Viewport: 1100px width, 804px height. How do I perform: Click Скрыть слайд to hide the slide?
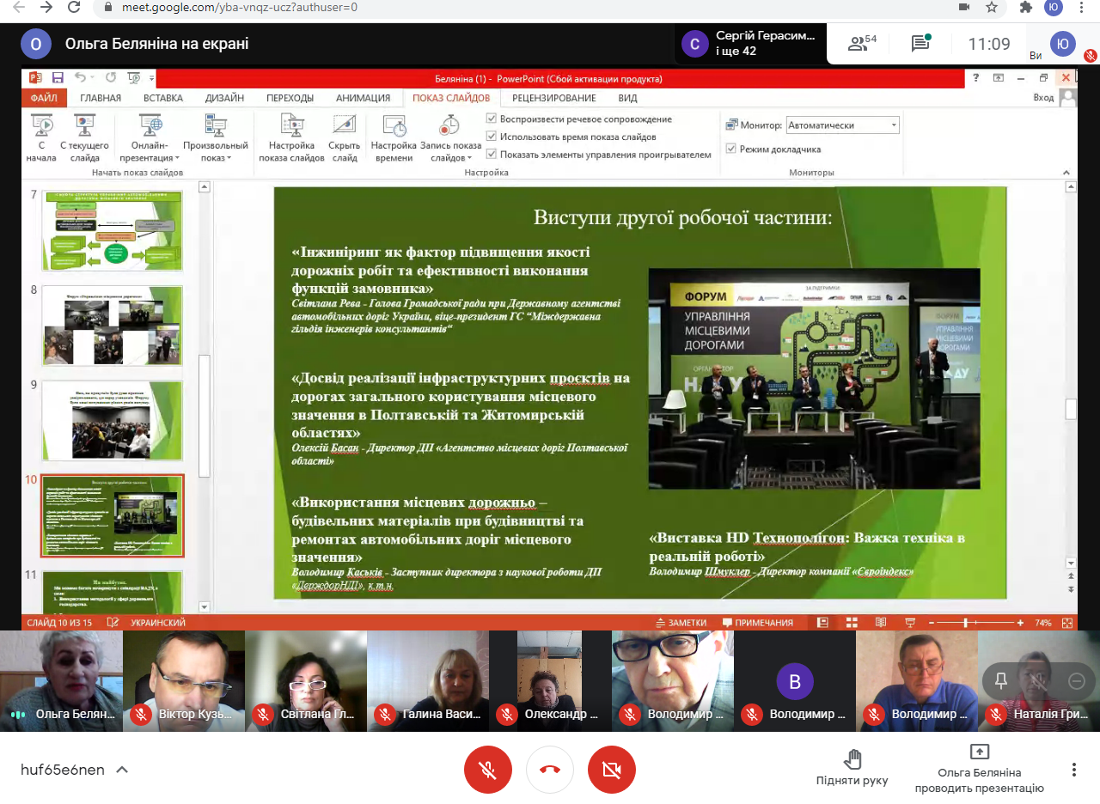tap(345, 138)
